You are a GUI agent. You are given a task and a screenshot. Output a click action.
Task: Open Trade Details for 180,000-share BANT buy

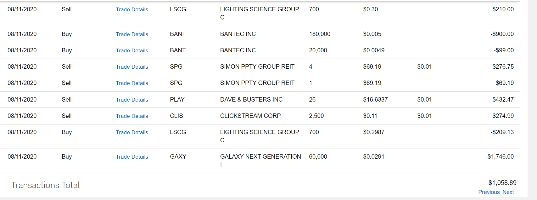click(x=132, y=34)
